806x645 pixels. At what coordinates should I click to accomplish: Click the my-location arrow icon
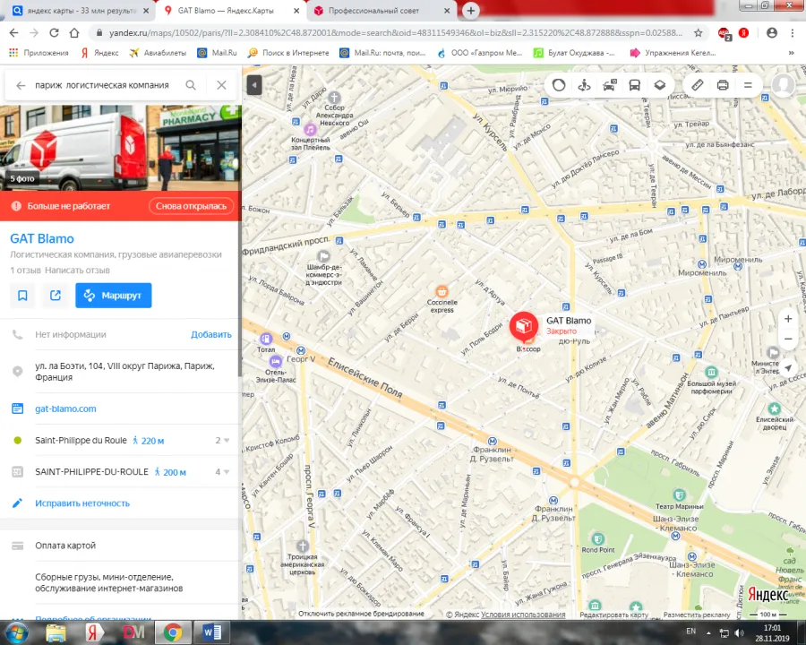[788, 368]
